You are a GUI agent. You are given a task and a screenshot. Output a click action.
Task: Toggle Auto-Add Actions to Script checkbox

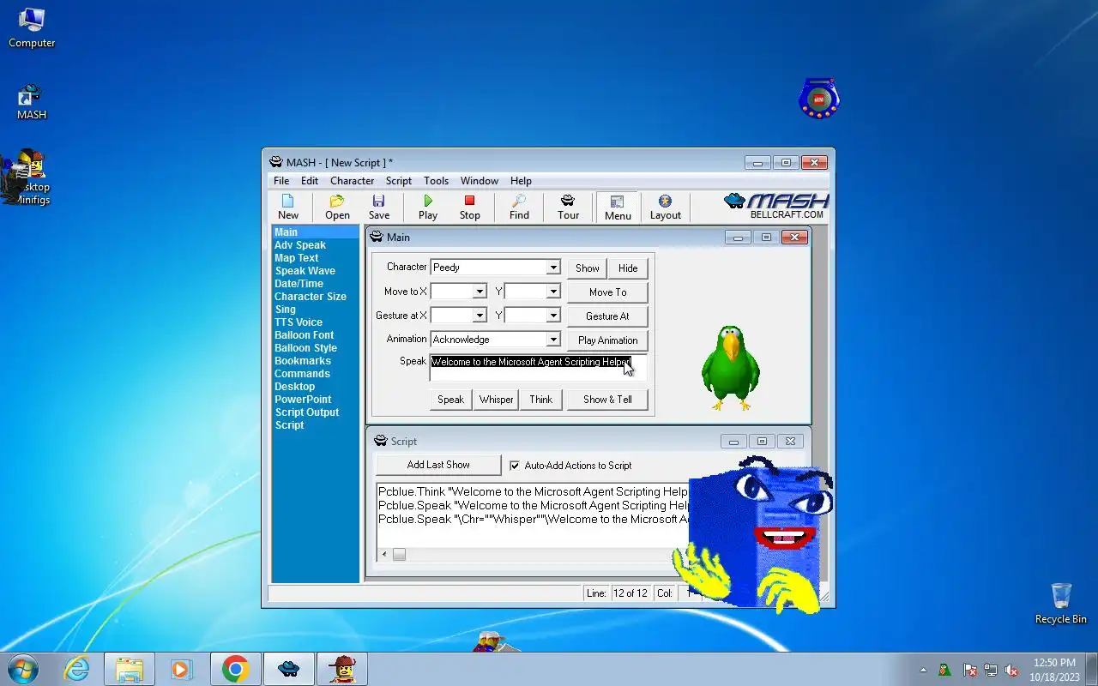pyautogui.click(x=515, y=466)
